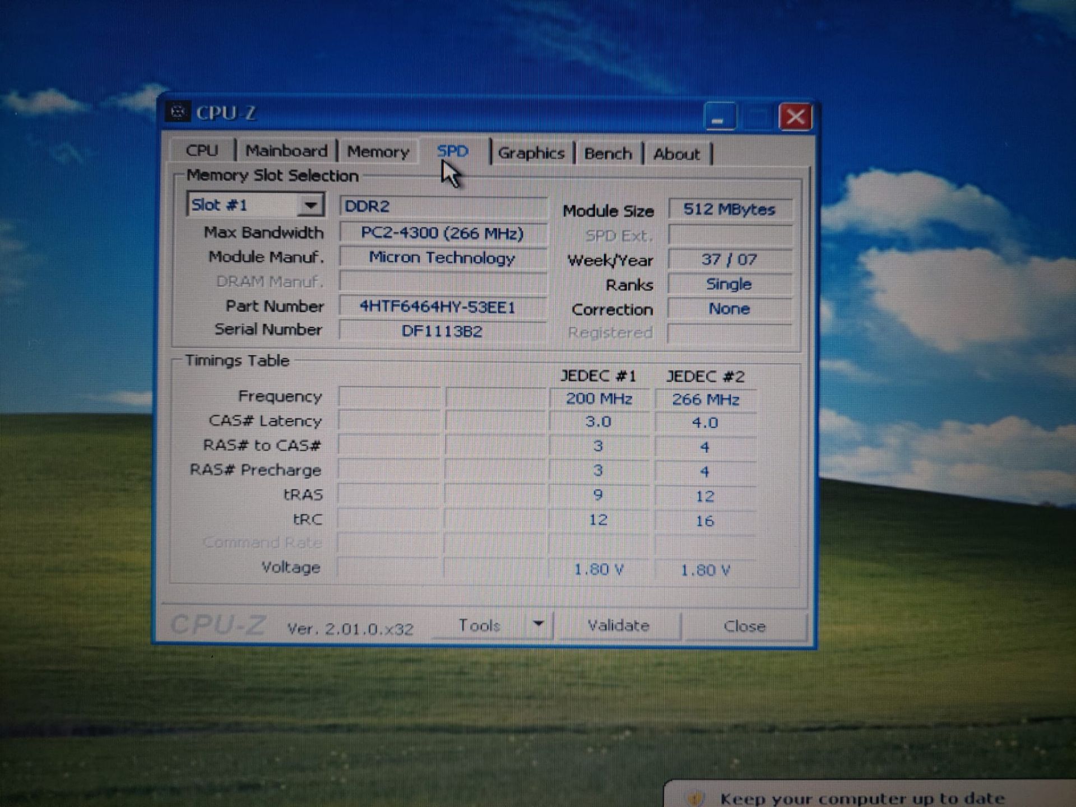Minimize the CPU-Z window
The width and height of the screenshot is (1076, 807).
pyautogui.click(x=719, y=117)
